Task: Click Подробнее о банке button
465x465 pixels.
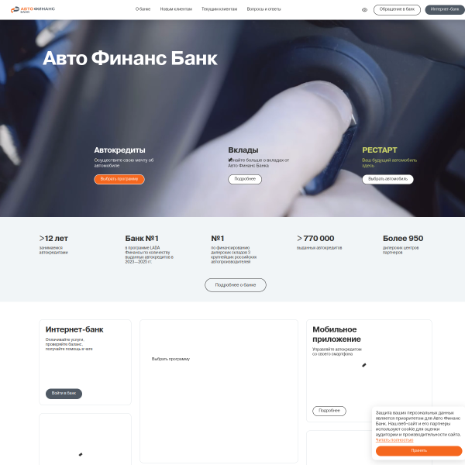Action: pos(236,285)
